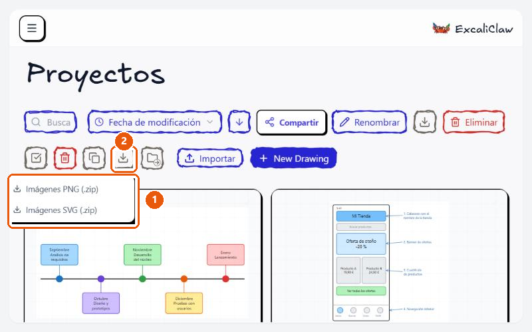Viewport: 532px width, 332px height.
Task: Choose Imágenes SVG (.zip) export
Action: [x=72, y=210]
